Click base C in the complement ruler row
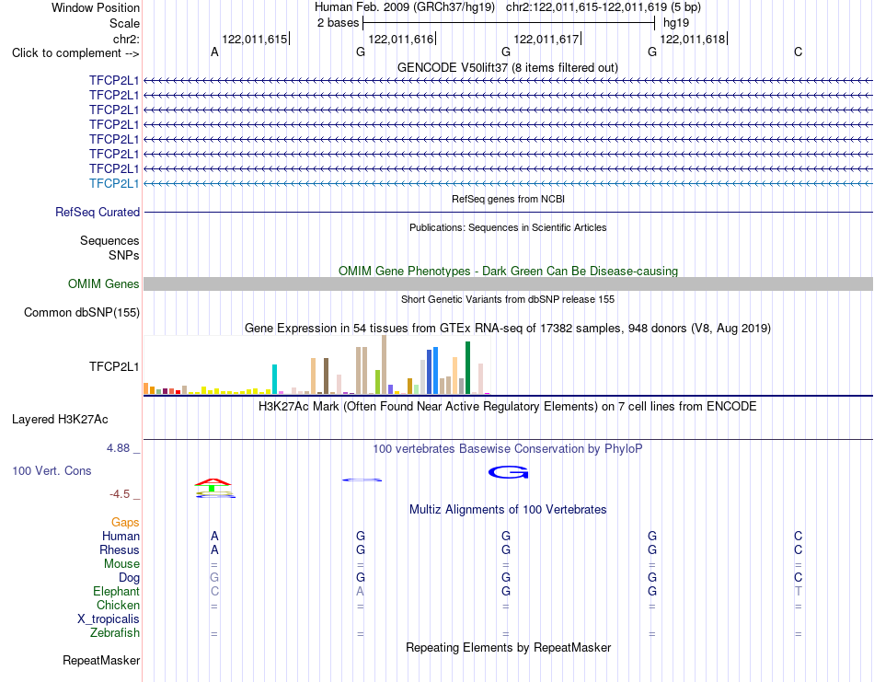The width and height of the screenshot is (874, 682). (799, 52)
